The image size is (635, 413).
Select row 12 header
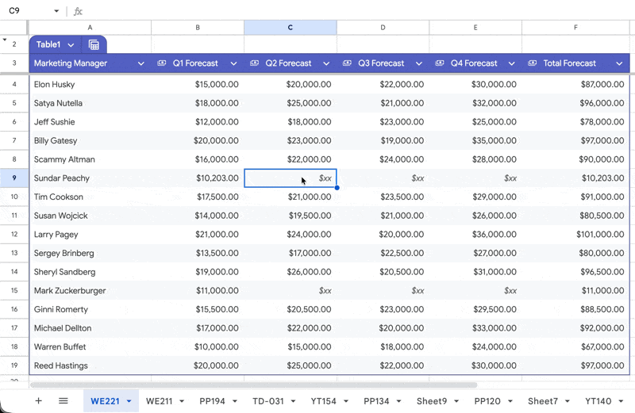point(14,235)
